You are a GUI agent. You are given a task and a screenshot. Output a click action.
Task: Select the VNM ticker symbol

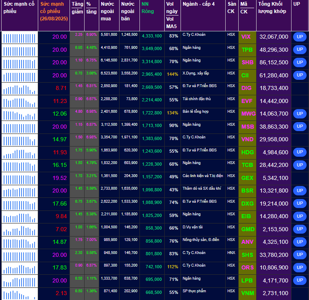pos(248,293)
